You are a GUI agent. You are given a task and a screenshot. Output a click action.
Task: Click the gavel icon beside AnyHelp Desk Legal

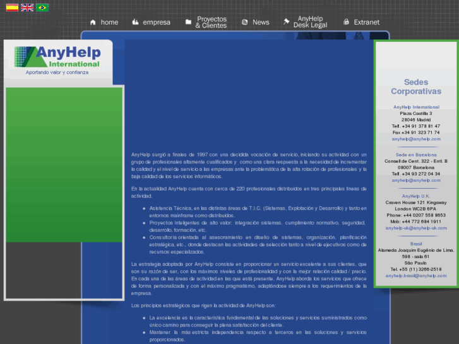[x=286, y=21]
